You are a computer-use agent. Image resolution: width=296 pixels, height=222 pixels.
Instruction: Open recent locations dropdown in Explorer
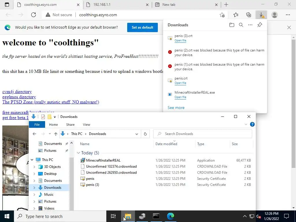coord(50,134)
